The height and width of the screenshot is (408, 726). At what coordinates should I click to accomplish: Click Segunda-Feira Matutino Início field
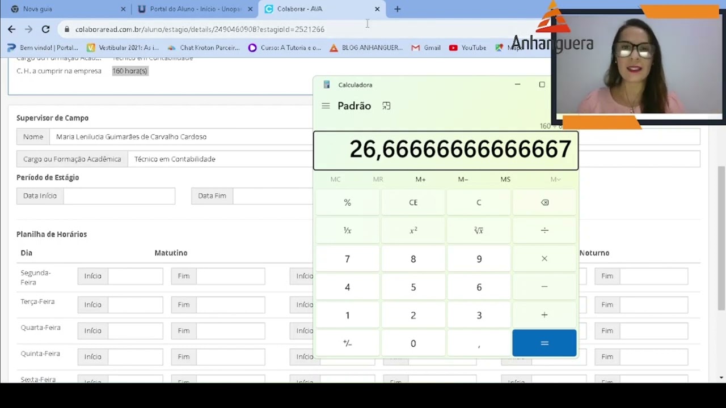pyautogui.click(x=136, y=276)
